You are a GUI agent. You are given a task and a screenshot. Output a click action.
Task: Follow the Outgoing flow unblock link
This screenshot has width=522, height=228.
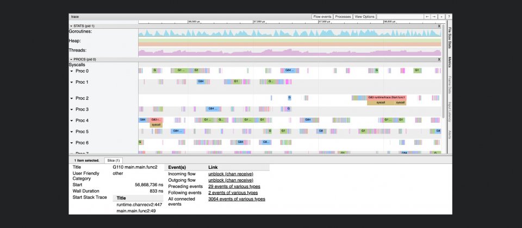click(x=231, y=180)
